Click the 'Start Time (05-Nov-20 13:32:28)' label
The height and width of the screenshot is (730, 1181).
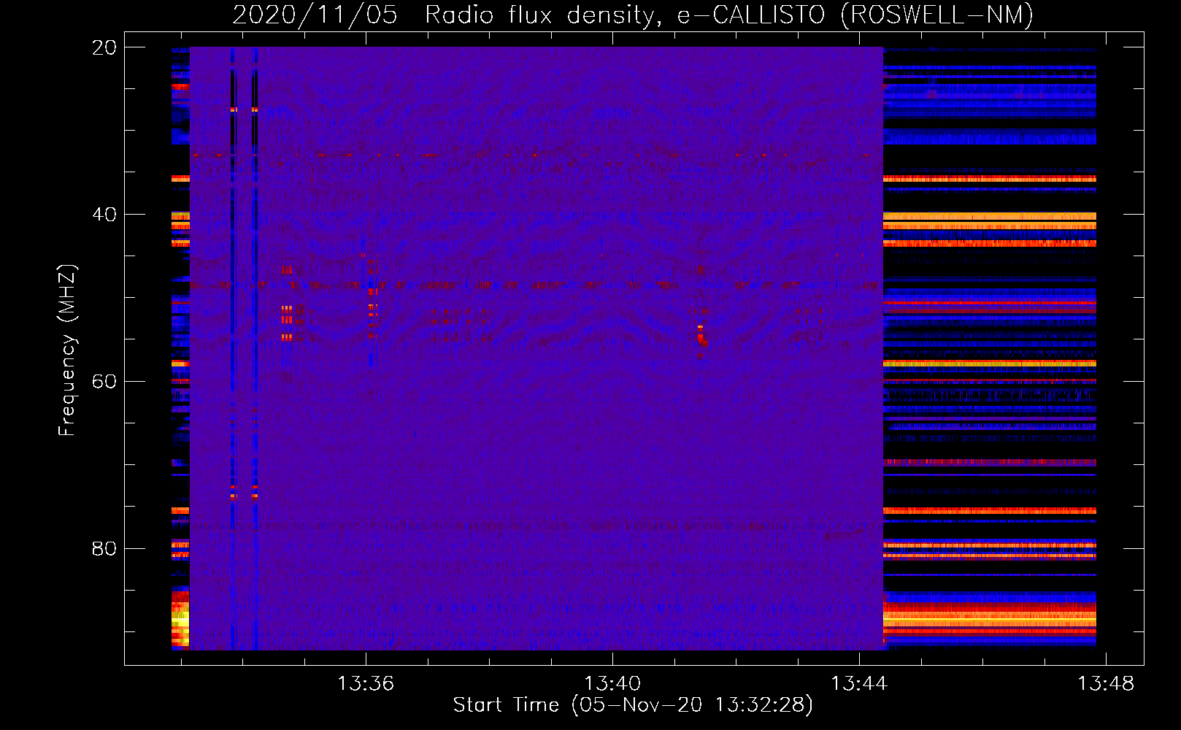click(x=633, y=705)
